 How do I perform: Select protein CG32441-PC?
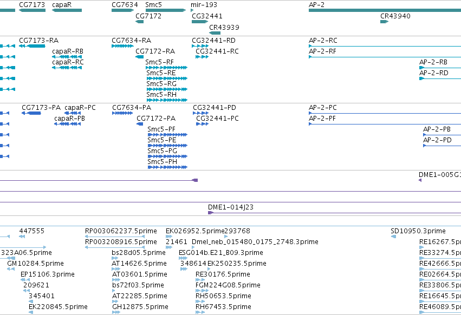click(x=202, y=124)
